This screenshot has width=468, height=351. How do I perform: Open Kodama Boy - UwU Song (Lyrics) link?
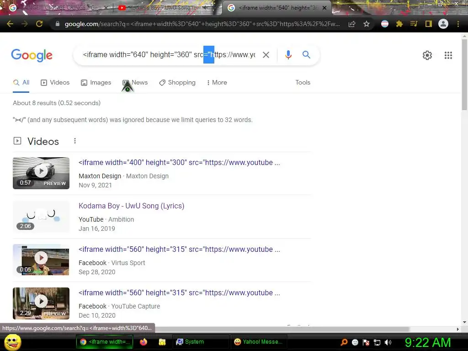coord(131,206)
